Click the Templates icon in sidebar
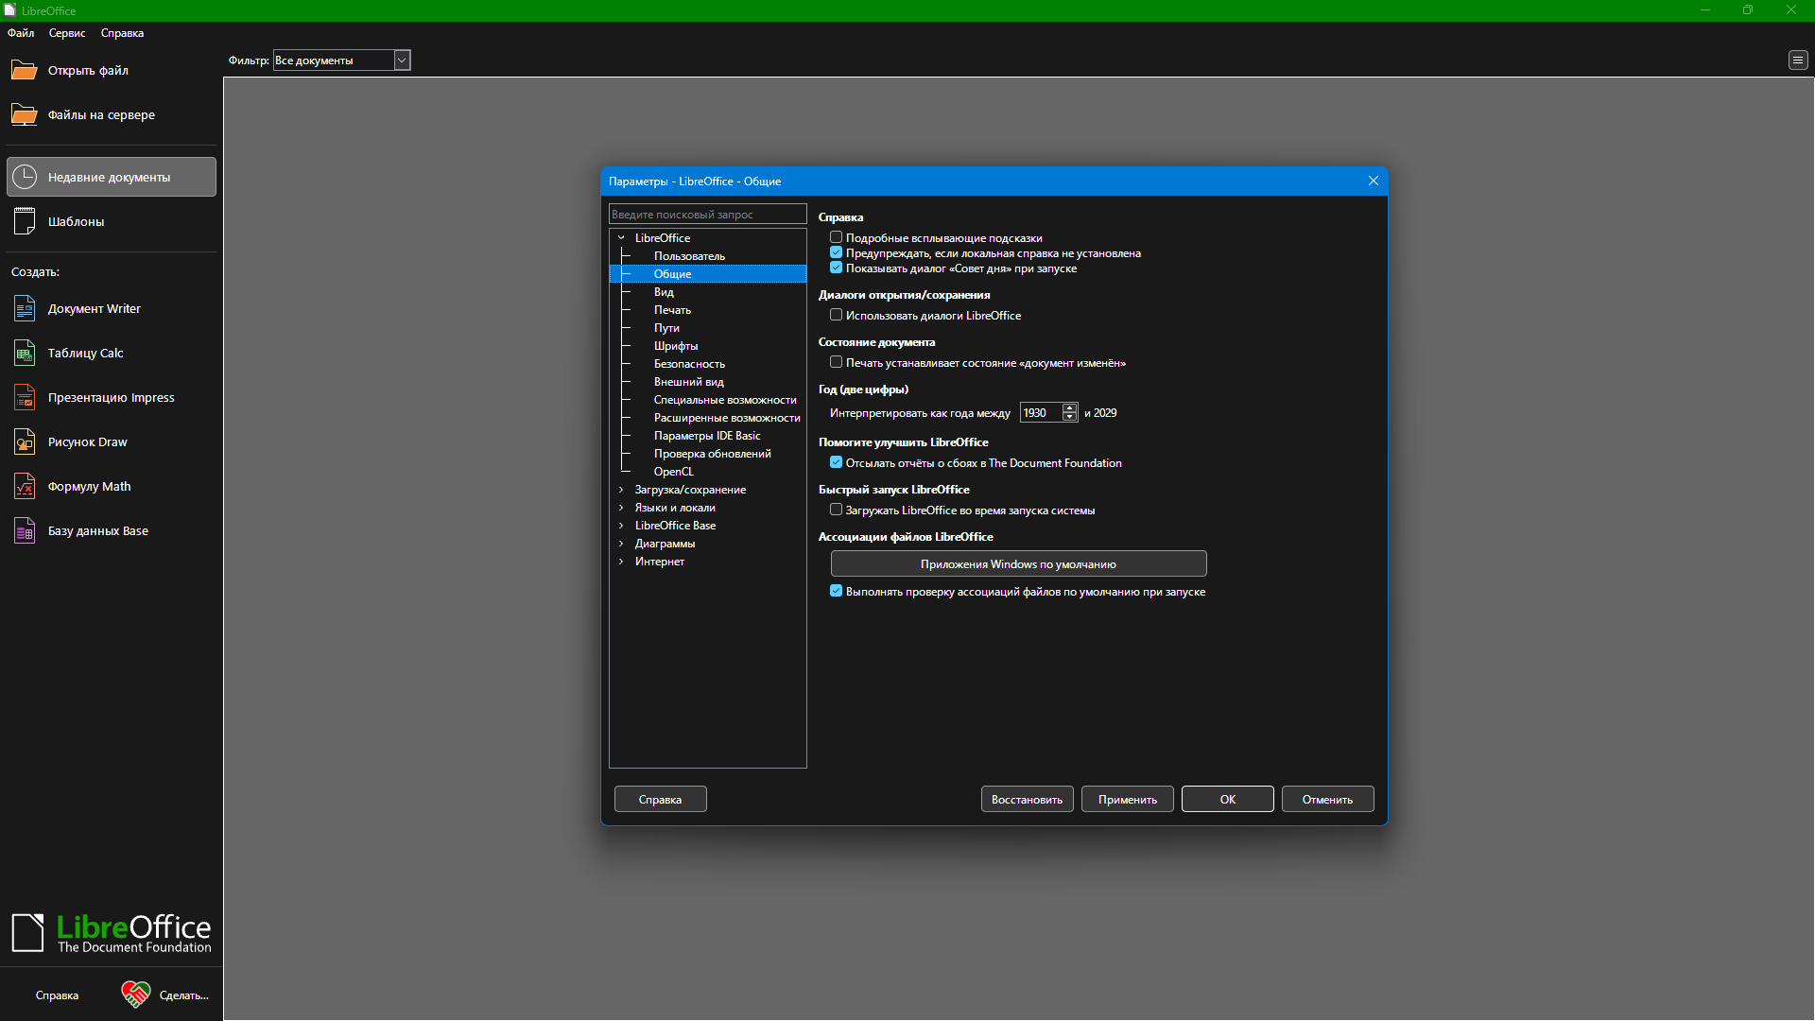The height and width of the screenshot is (1021, 1815). (x=25, y=221)
